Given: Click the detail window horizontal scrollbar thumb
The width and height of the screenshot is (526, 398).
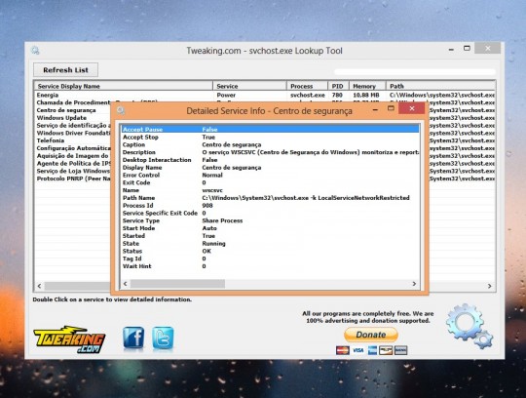Looking at the screenshot, I should click(x=177, y=284).
